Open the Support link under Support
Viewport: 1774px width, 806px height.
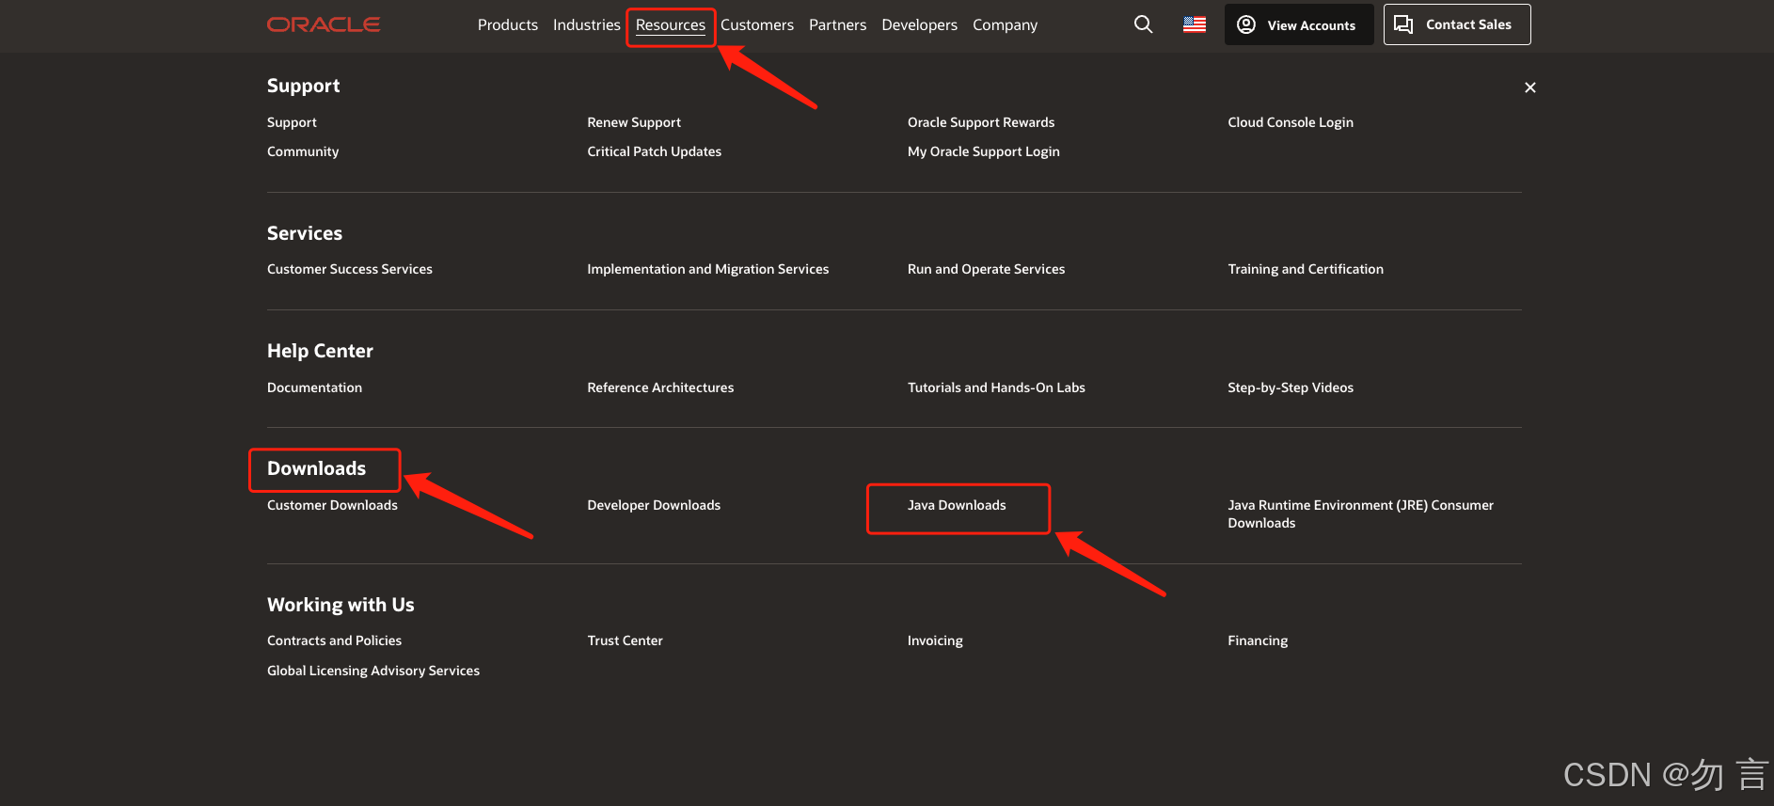click(292, 122)
